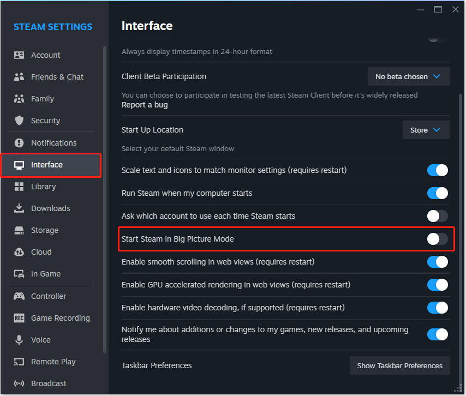Image resolution: width=466 pixels, height=396 pixels.
Task: Click the In Game label in sidebar
Action: coord(46,274)
